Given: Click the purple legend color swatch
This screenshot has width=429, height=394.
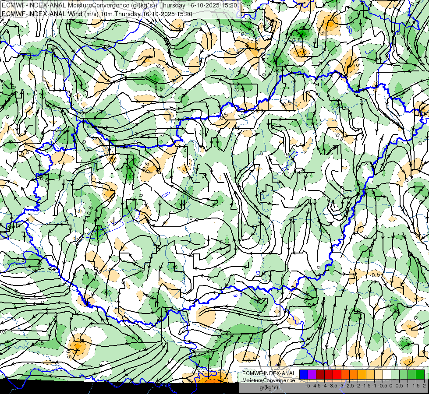Looking at the screenshot, I should click(312, 374).
